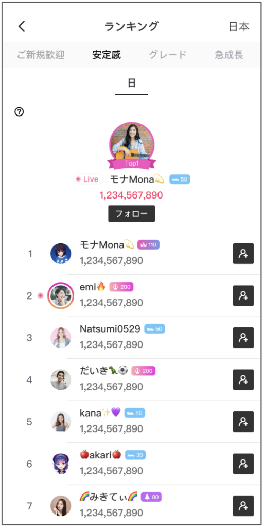Follow Natsumi0529 via the add-user icon
Image resolution: width=264 pixels, height=528 pixels.
[x=243, y=338]
